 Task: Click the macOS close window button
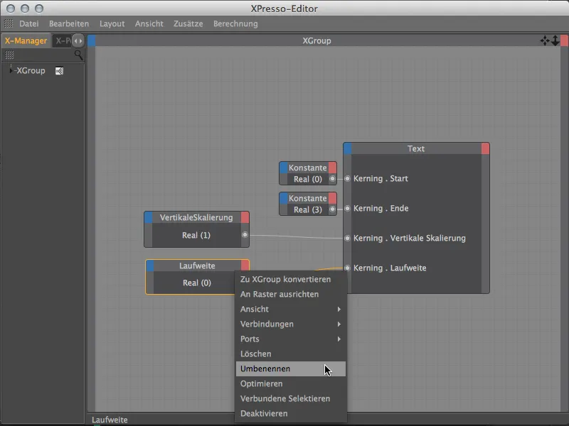coord(11,9)
